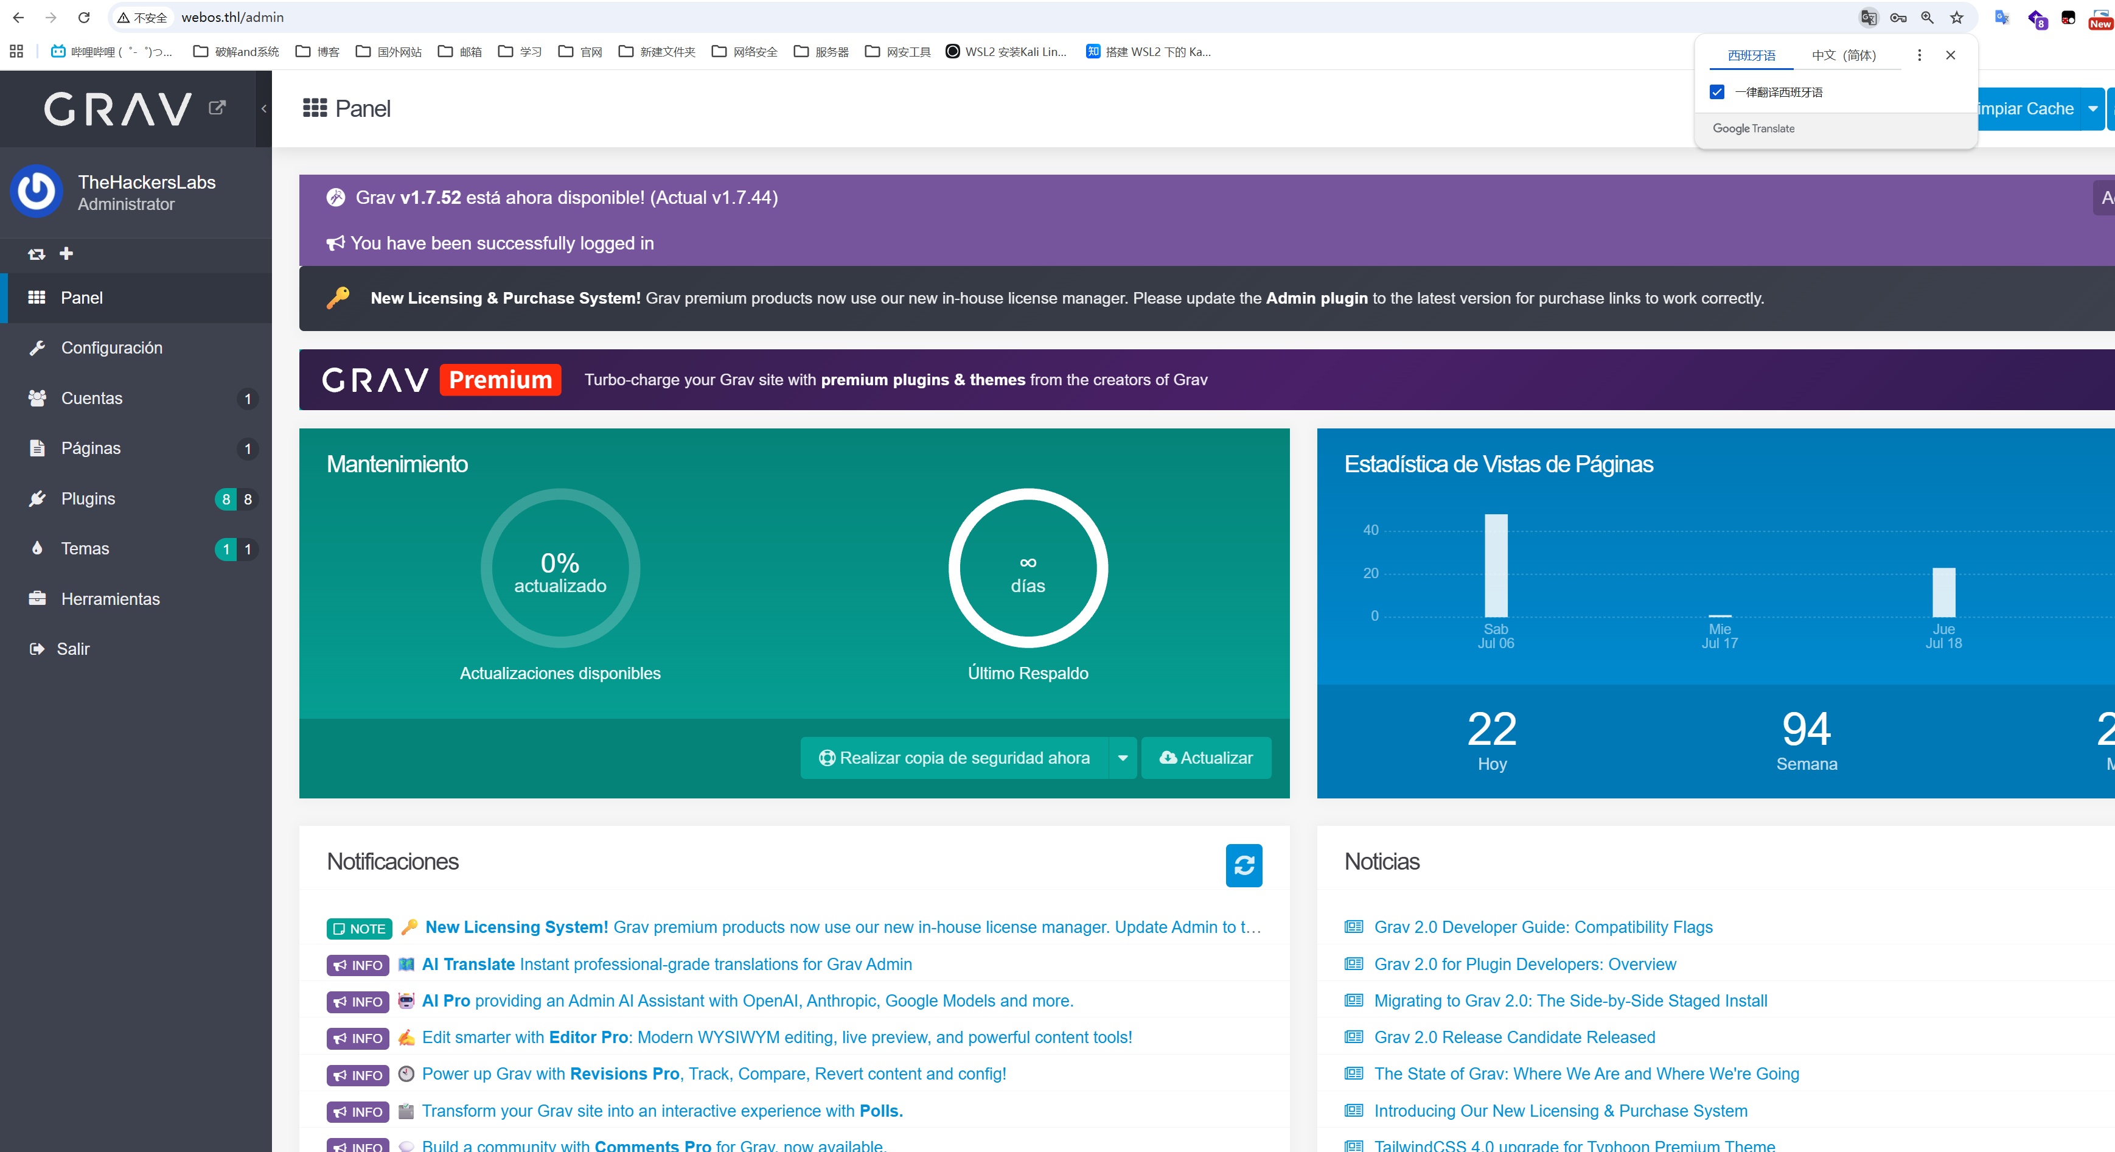Click the infinity días backup circle
Image resolution: width=2115 pixels, height=1152 pixels.
point(1028,568)
